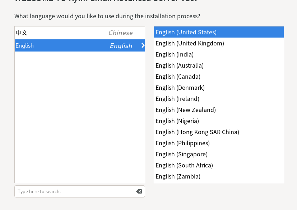Choose English (Philippines) locale
The height and width of the screenshot is (210, 297).
[x=219, y=143]
